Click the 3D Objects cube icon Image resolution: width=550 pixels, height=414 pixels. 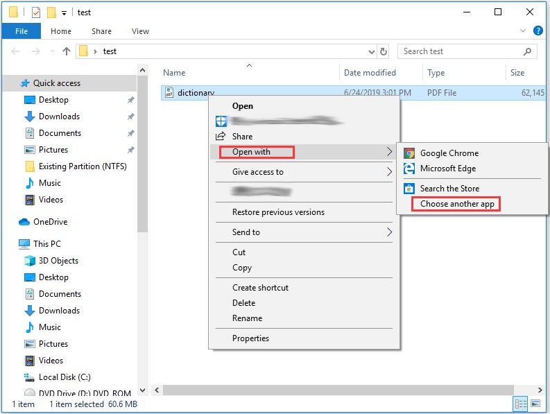[30, 261]
